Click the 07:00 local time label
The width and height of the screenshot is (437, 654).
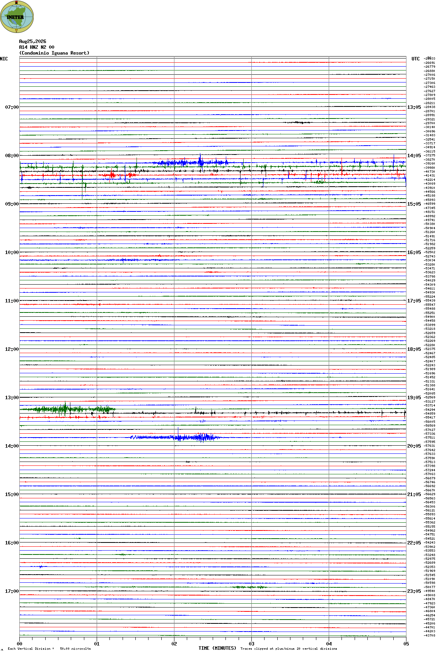coord(12,107)
